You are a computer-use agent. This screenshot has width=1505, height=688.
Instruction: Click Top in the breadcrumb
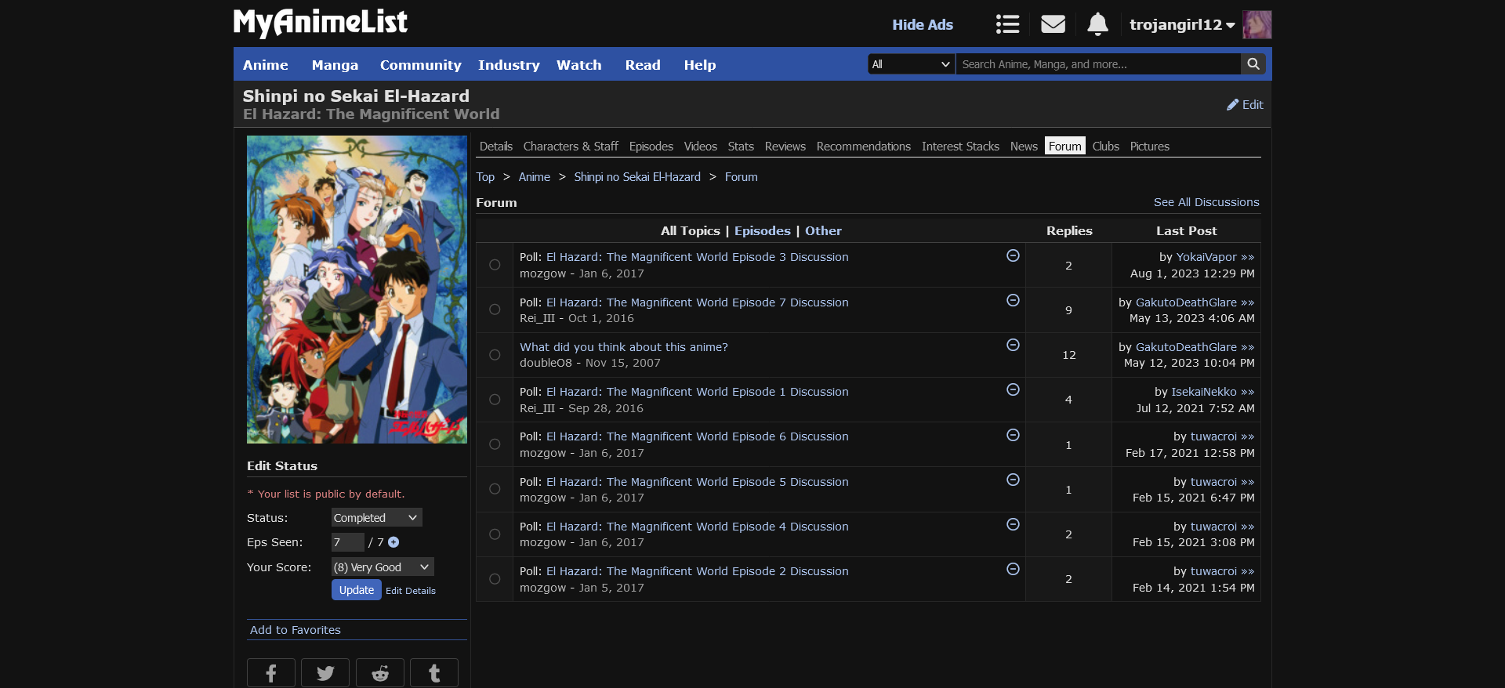click(x=485, y=177)
